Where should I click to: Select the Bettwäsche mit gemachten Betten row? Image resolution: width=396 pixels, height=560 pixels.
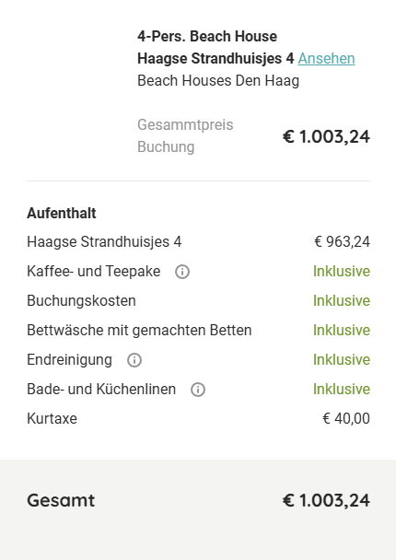pos(198,330)
